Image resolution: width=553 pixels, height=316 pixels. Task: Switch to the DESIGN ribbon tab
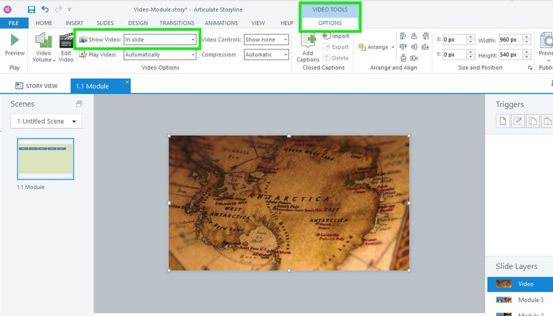click(138, 23)
